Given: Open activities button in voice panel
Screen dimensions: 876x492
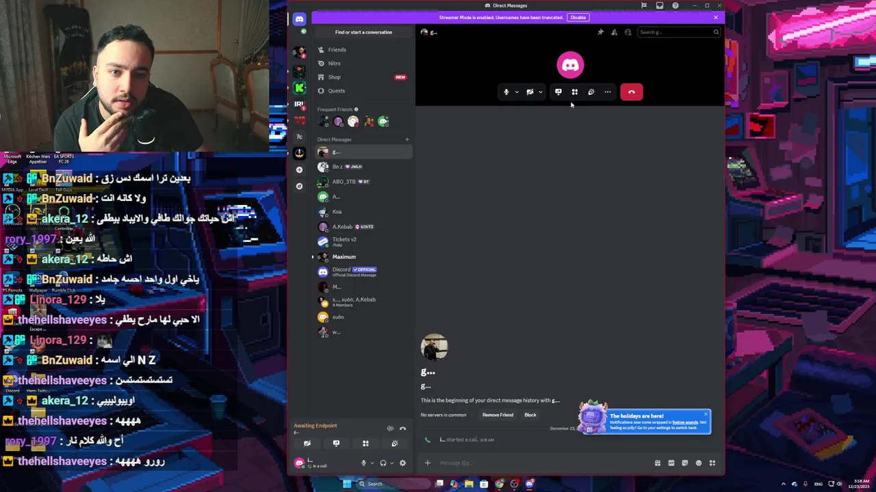Looking at the screenshot, I should click(365, 443).
